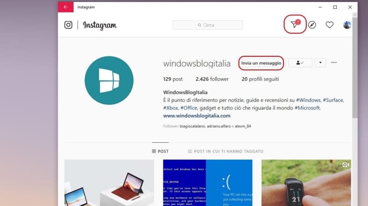The image size is (368, 206).
Task: Focus the Cerca search field
Action: [208, 25]
